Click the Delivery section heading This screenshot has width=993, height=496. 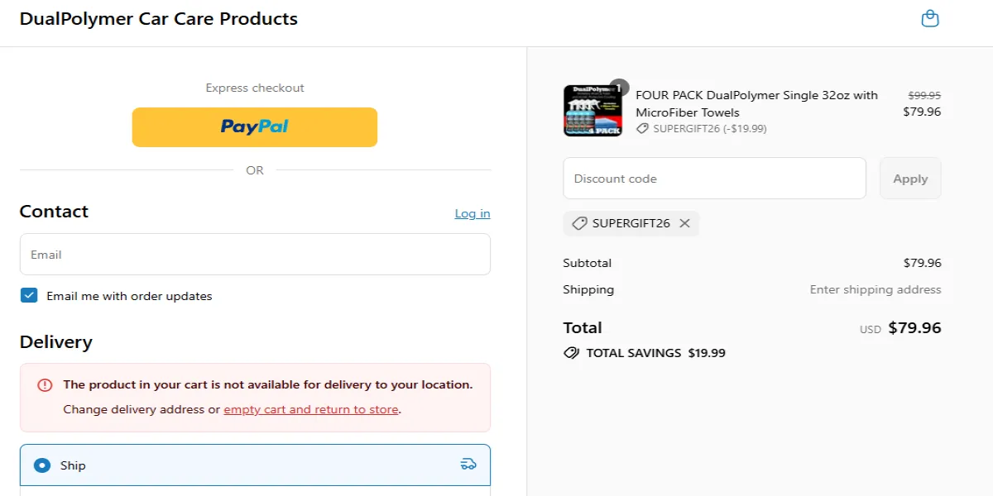click(55, 342)
